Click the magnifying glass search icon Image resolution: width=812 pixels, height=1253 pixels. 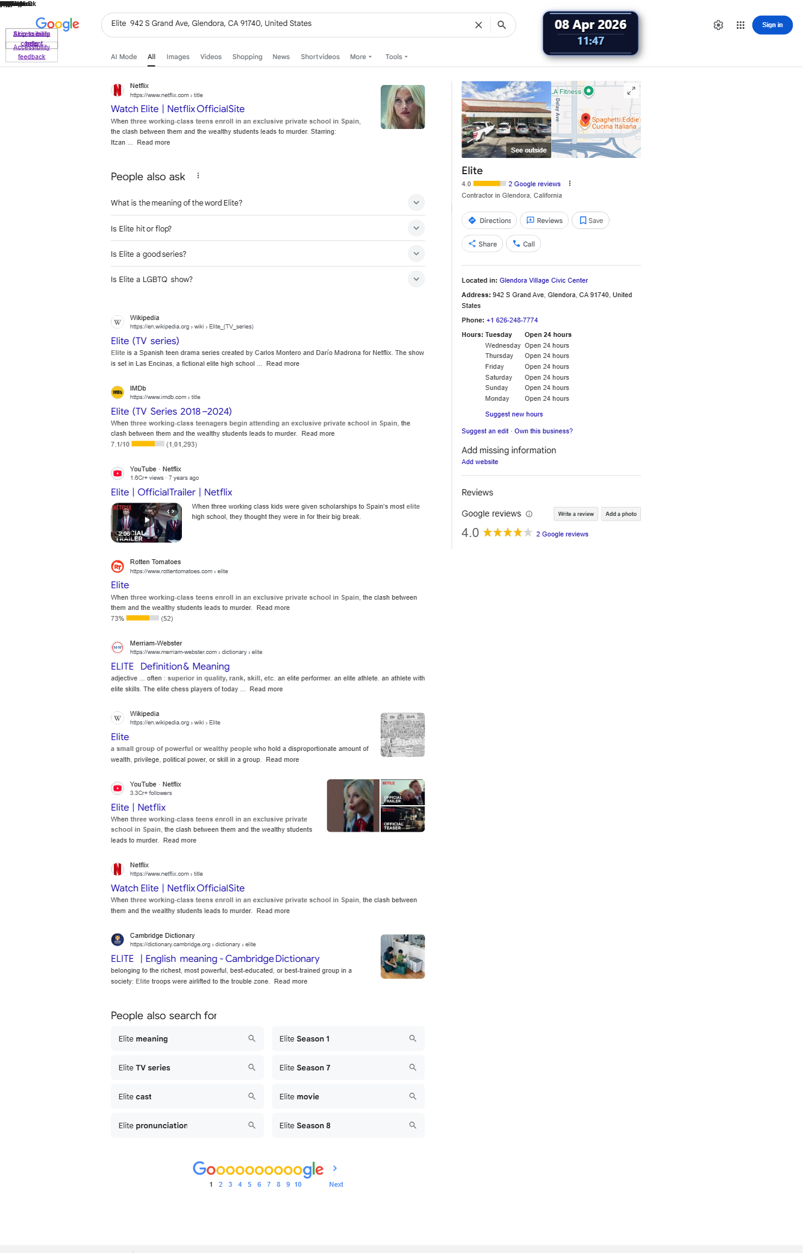[x=501, y=25]
